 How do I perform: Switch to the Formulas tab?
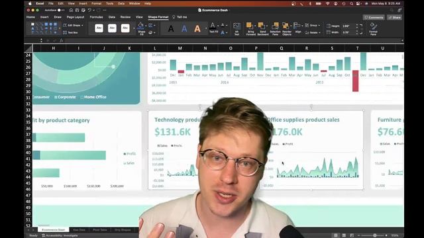(96, 17)
